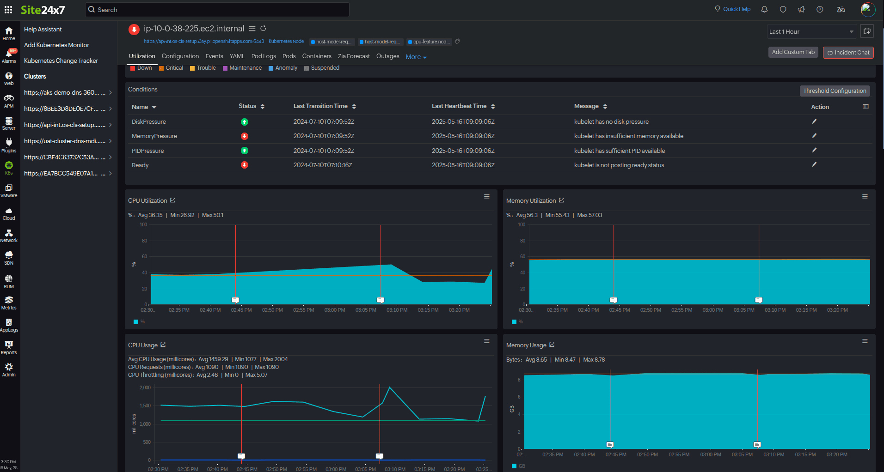The image size is (884, 472).
Task: Switch to the Pod Logs tab
Action: tap(264, 56)
